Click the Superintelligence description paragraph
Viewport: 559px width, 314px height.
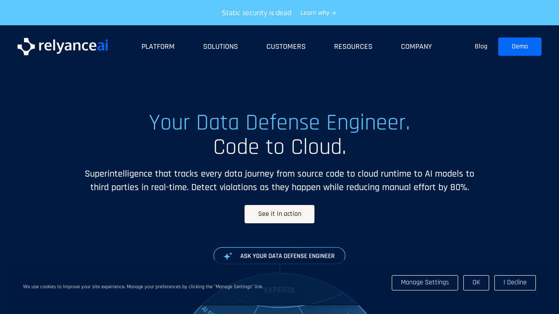point(279,181)
